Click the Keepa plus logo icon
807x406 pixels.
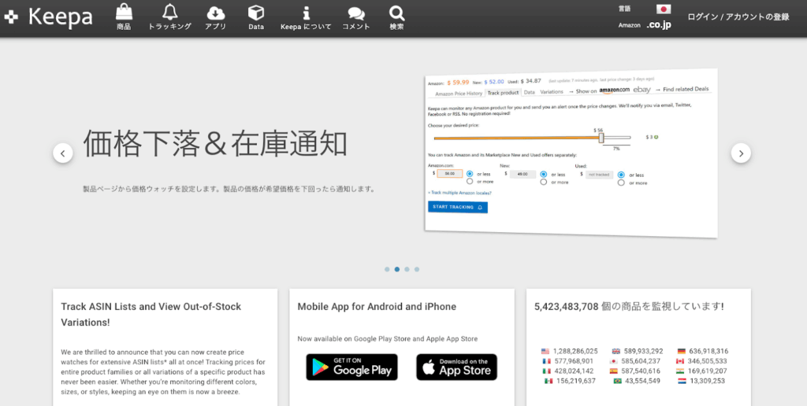click(11, 17)
